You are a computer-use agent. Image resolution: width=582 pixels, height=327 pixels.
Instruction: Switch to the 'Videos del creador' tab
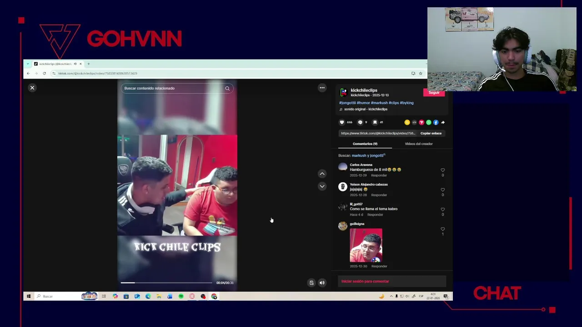coord(419,144)
